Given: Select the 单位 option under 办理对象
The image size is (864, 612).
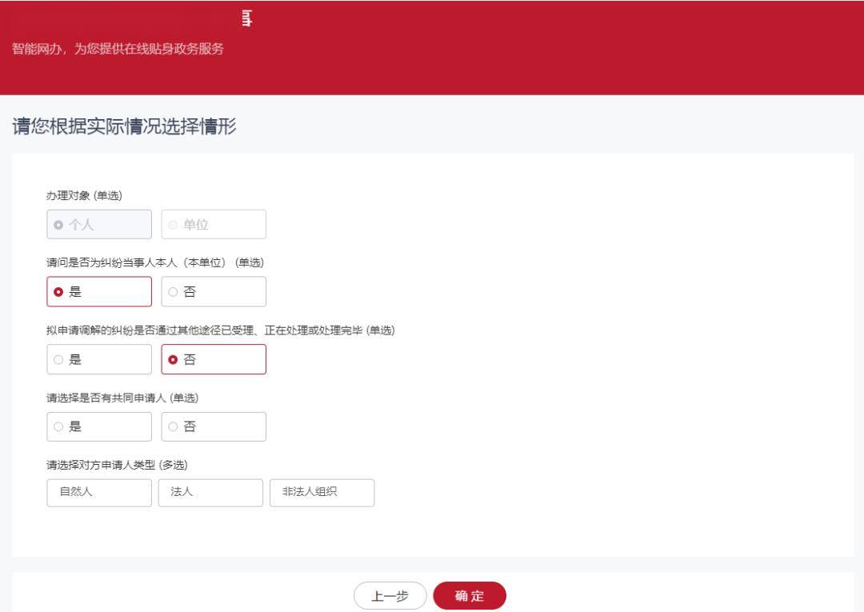Looking at the screenshot, I should pos(213,224).
